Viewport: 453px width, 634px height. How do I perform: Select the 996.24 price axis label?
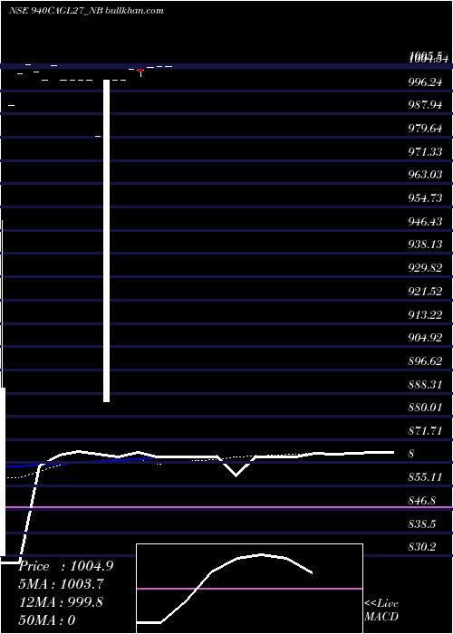(x=425, y=82)
